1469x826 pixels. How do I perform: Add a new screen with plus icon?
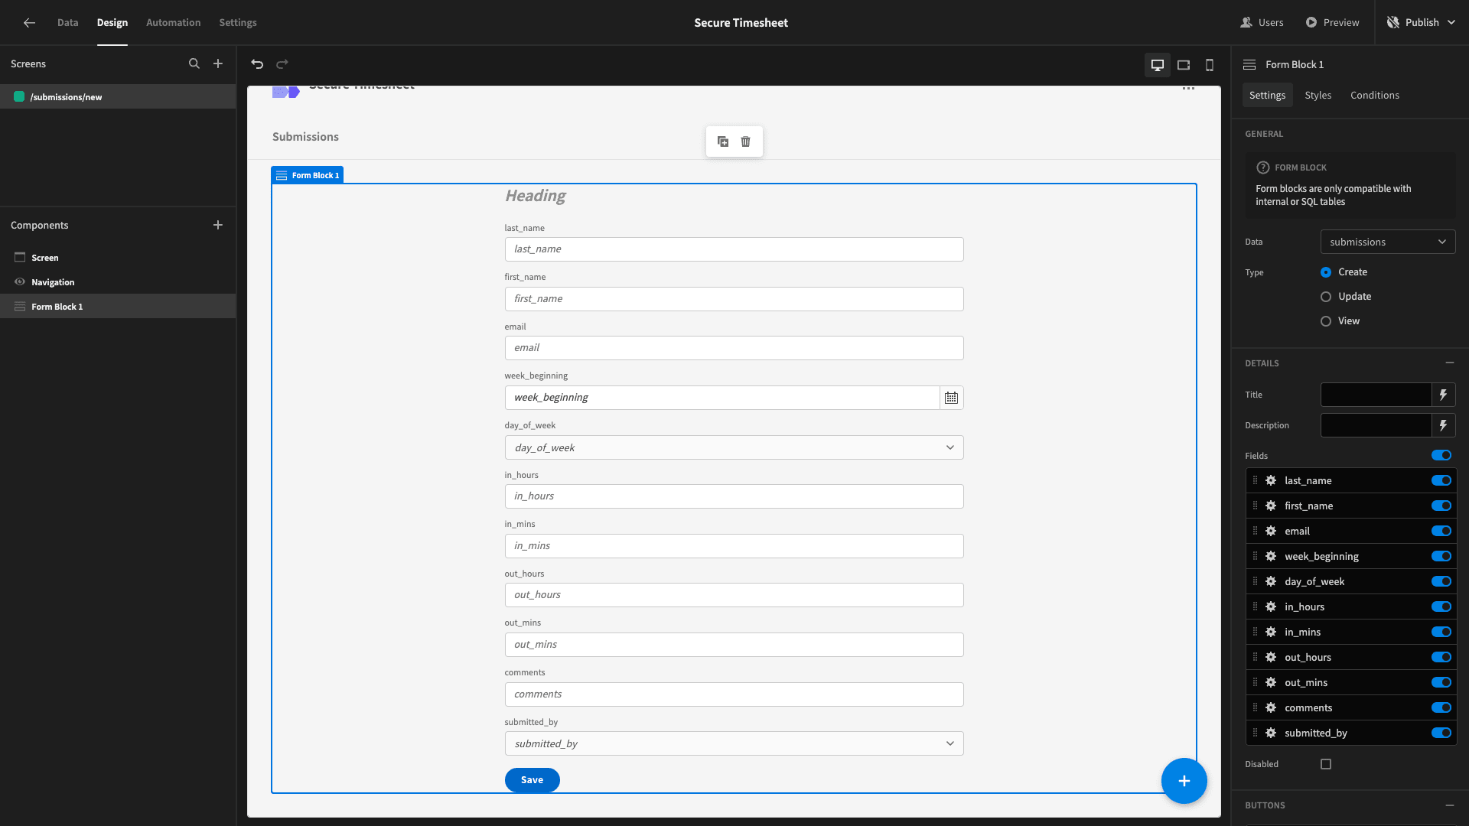click(218, 64)
